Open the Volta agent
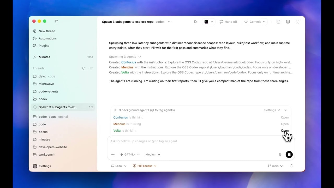334x188 pixels. coord(285,131)
